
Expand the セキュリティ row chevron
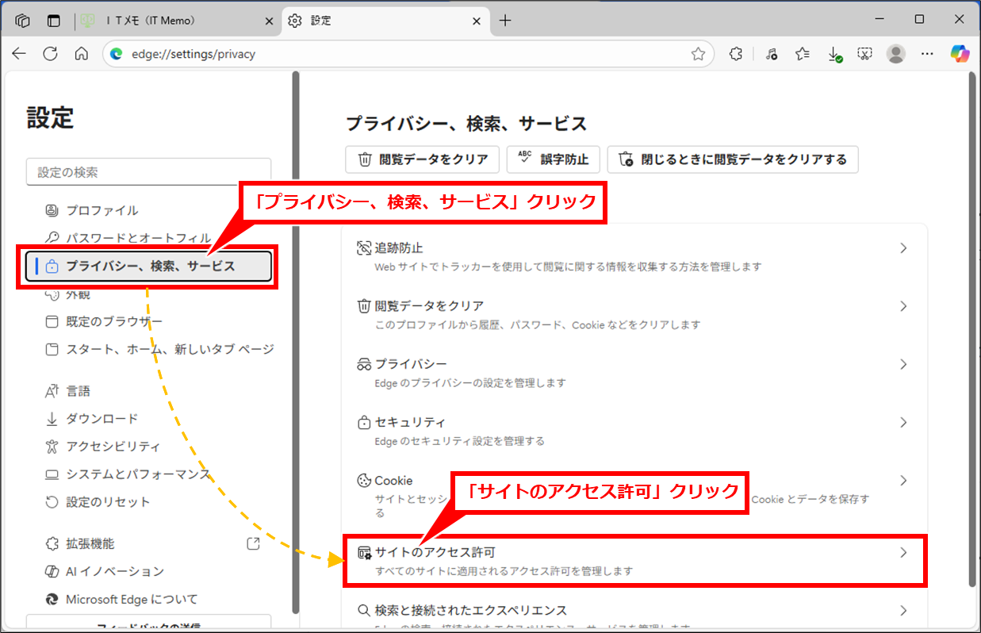pyautogui.click(x=903, y=422)
